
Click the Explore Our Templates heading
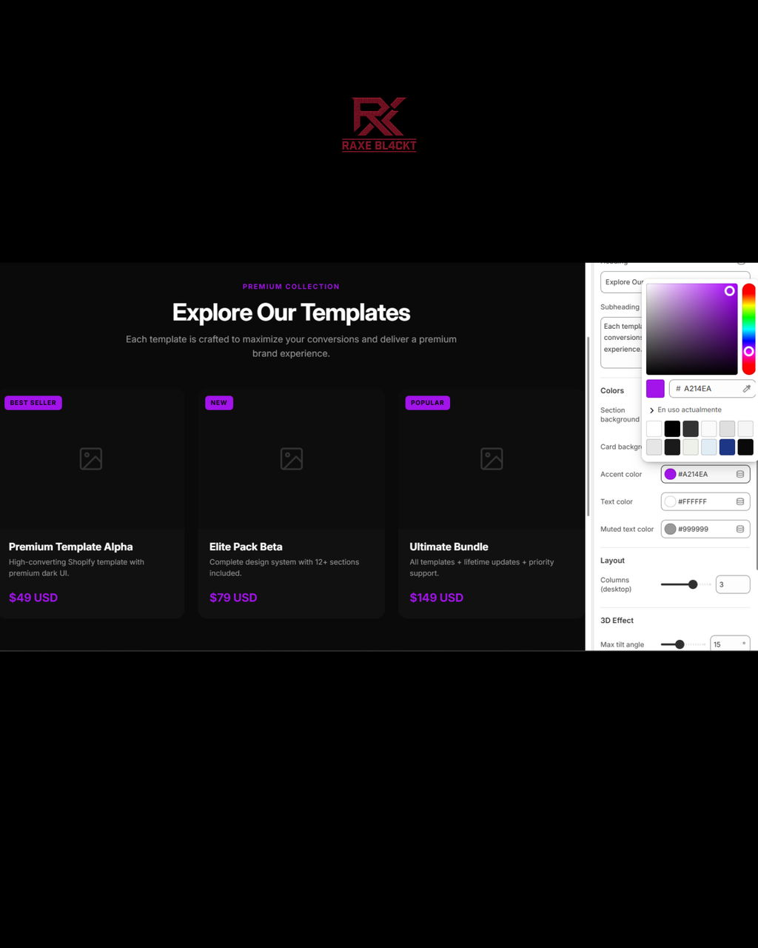point(292,313)
